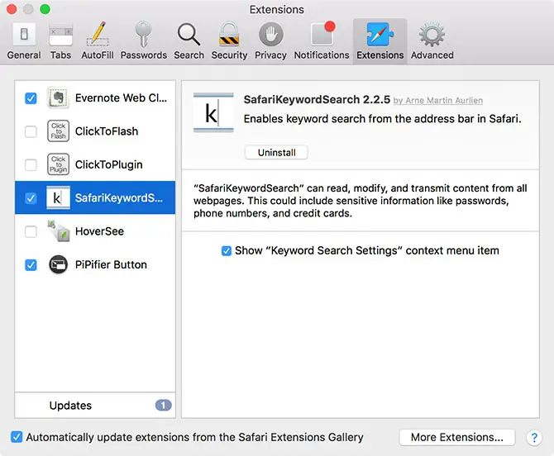Click the ClickToFlash extension icon
This screenshot has width=554, height=456.
pyautogui.click(x=59, y=131)
